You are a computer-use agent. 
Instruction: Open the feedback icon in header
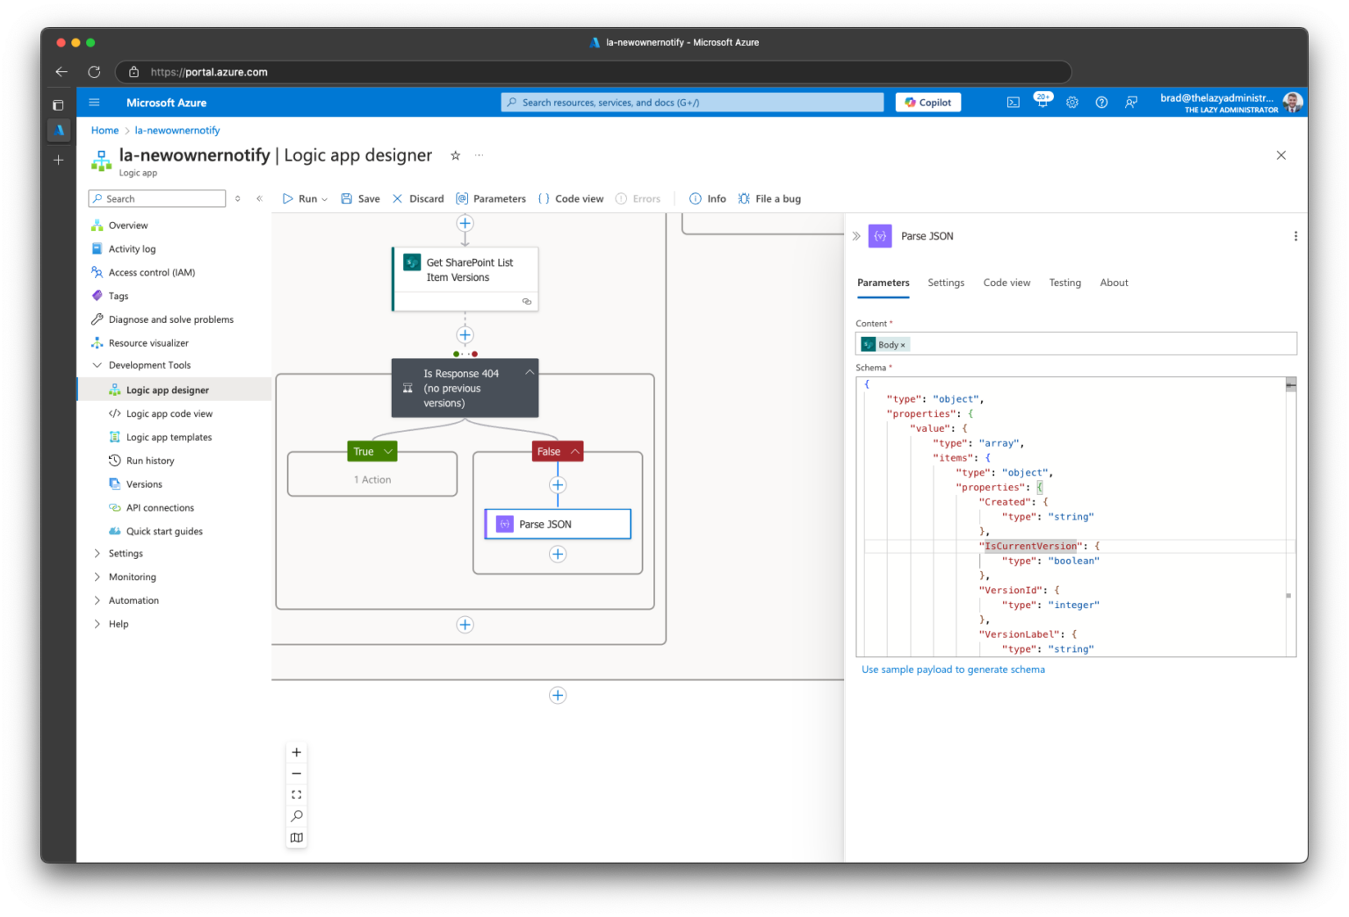[1131, 103]
